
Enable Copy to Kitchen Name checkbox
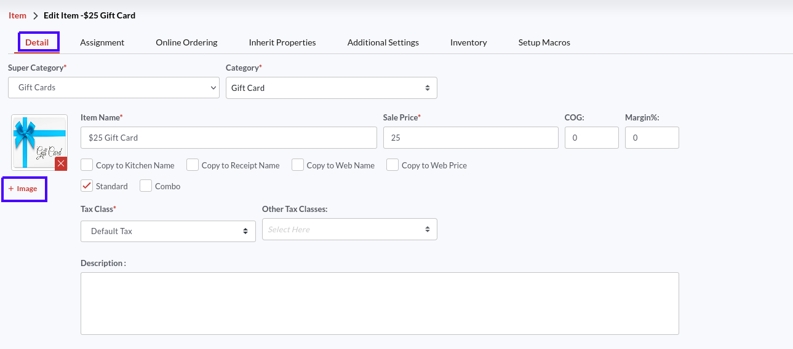pos(87,165)
